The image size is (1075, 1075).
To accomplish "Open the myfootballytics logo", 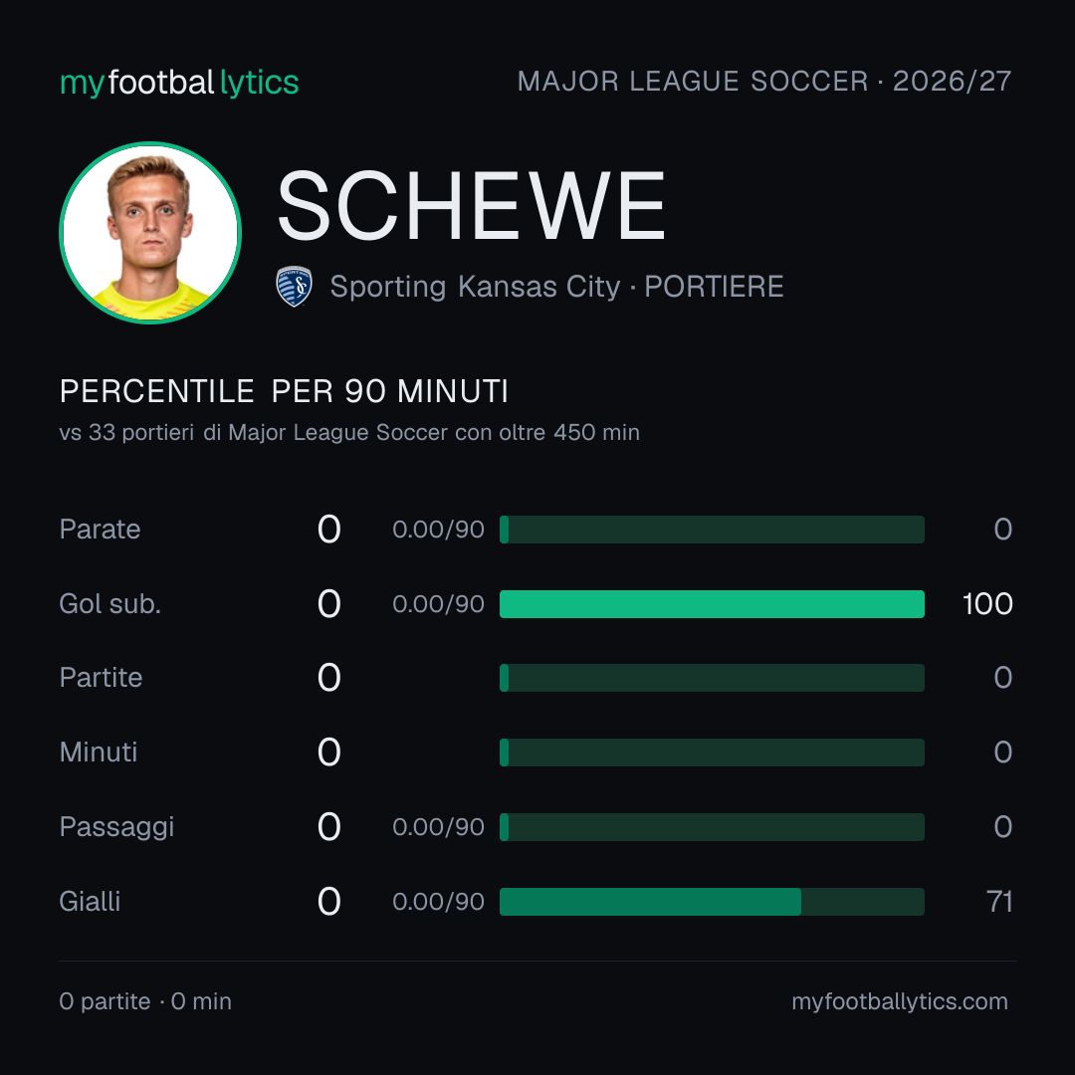I will [x=179, y=83].
